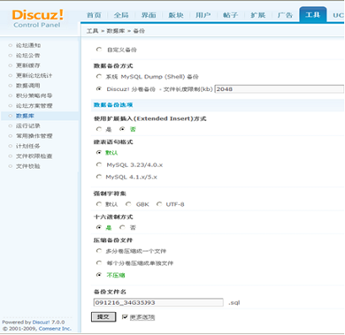Image resolution: width=345 pixels, height=335 pixels.
Task: Select the 自定义备份 radio option
Action: 99,50
